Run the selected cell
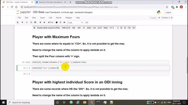 51,22
